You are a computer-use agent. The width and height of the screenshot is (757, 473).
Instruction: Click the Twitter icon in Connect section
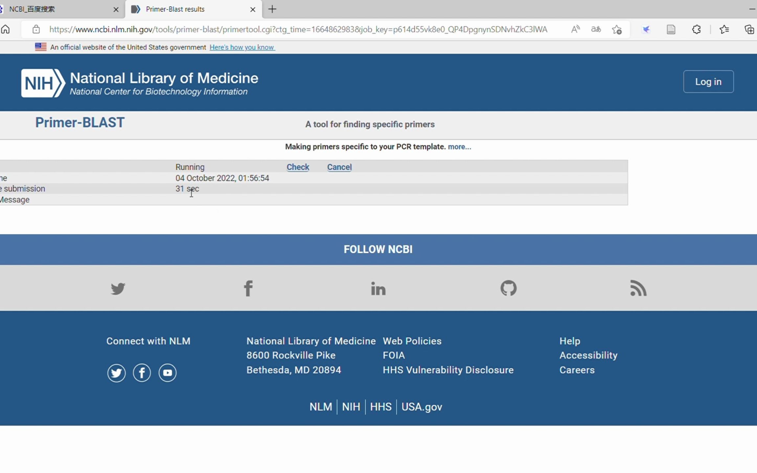coord(117,372)
